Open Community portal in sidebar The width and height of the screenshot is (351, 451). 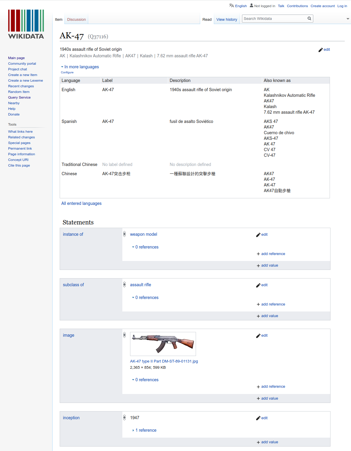(x=22, y=64)
